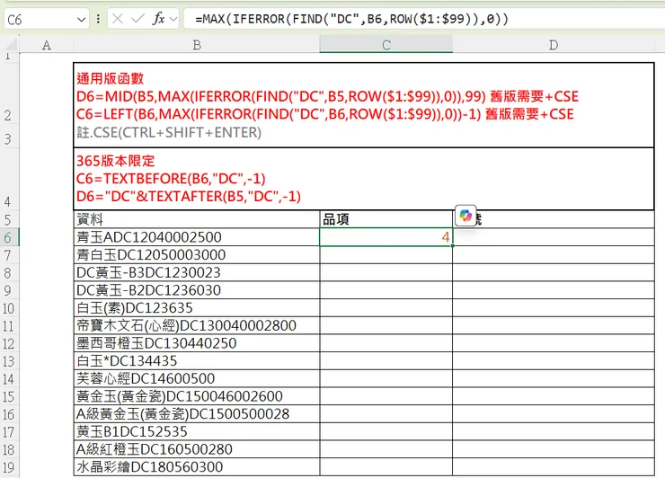Click the 通用版函數 heading text
The height and width of the screenshot is (478, 665).
[x=111, y=78]
